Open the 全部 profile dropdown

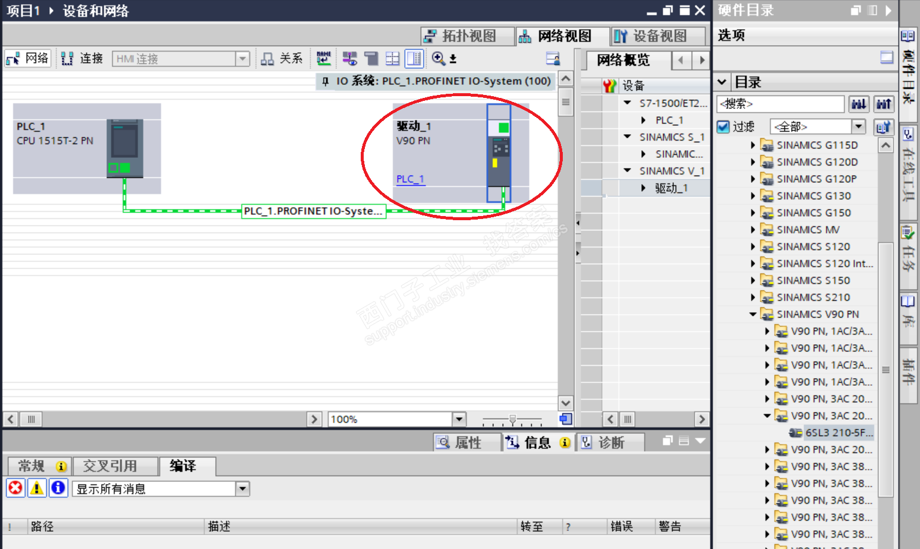click(x=858, y=126)
